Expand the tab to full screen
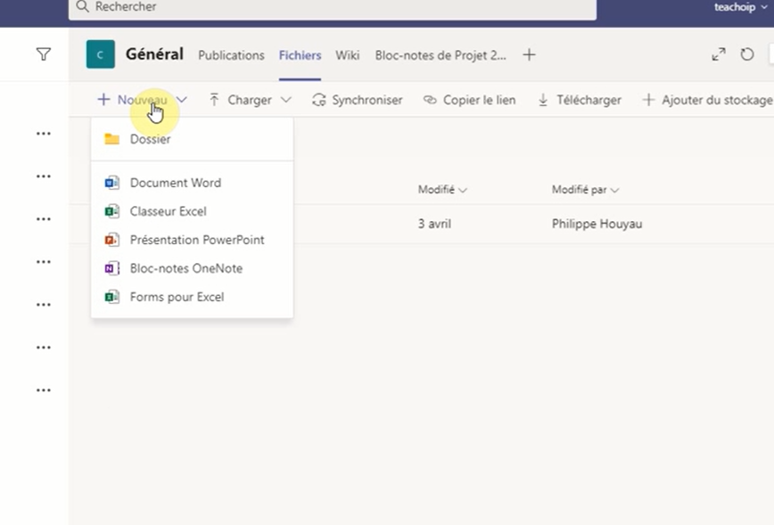Viewport: 774px width, 525px height. [719, 54]
